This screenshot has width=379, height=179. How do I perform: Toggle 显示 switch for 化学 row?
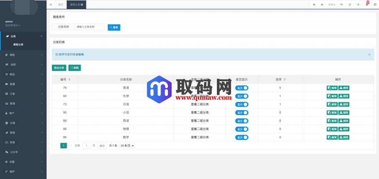(242, 96)
